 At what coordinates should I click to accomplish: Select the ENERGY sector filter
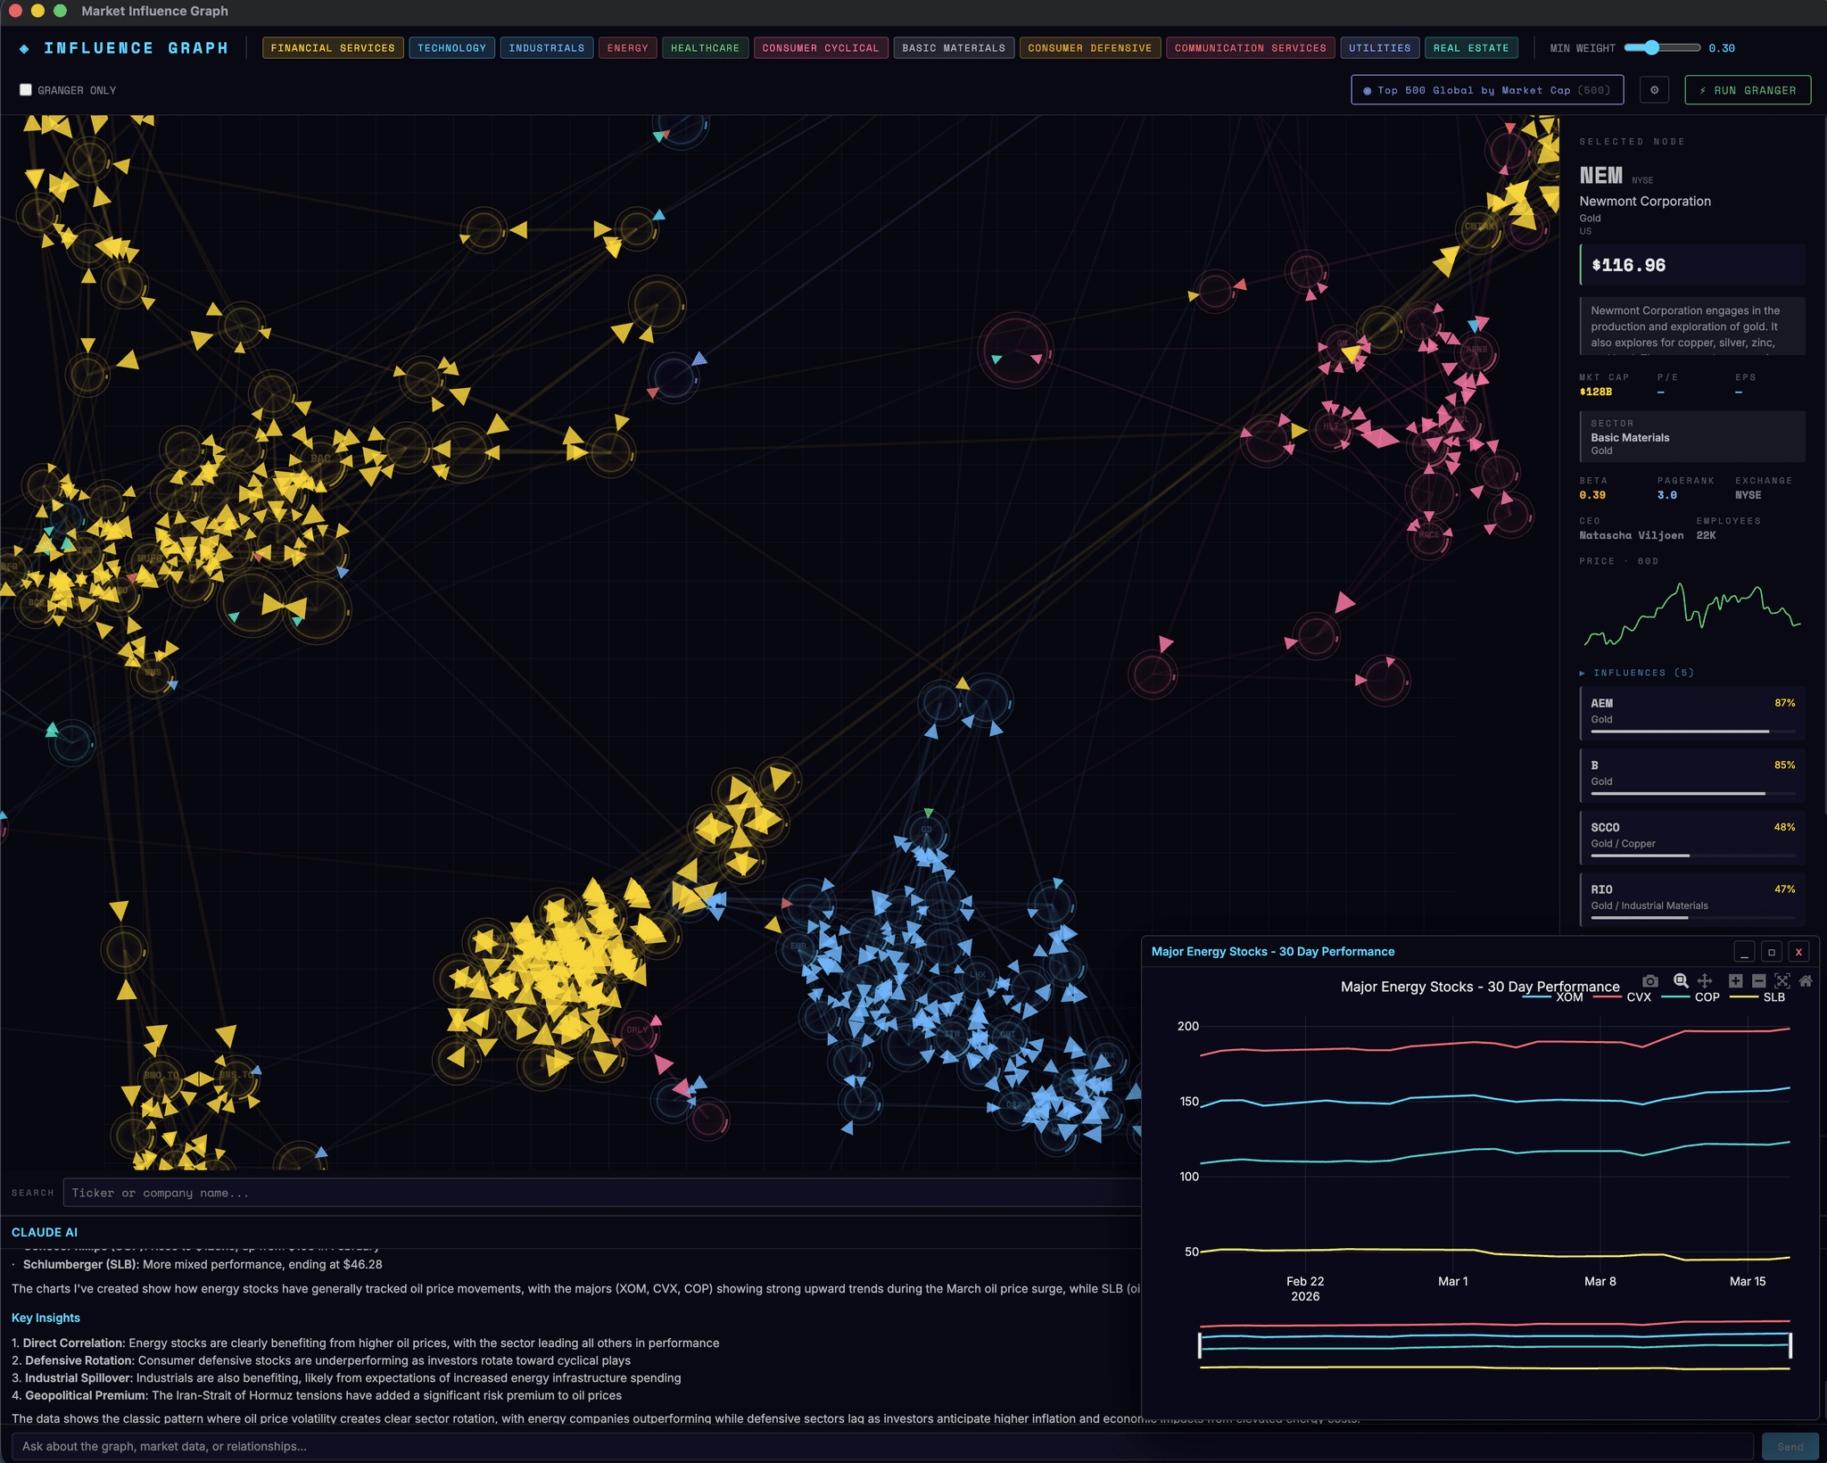628,47
